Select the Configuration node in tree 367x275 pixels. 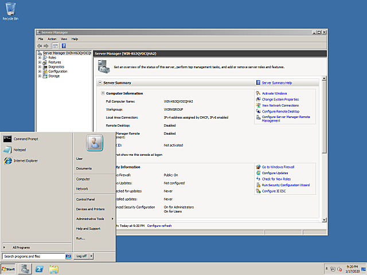point(58,71)
